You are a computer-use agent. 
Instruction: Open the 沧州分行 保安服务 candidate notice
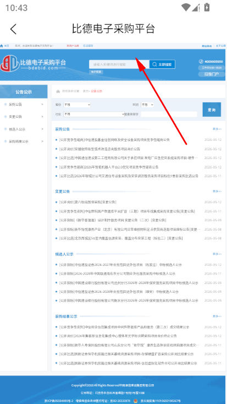(129, 283)
